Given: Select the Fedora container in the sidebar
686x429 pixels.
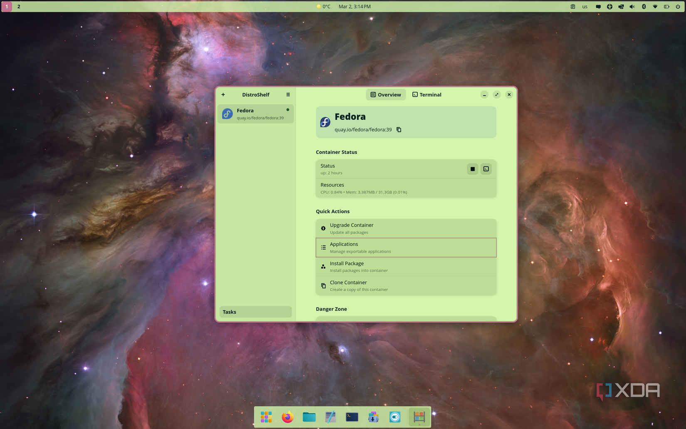Looking at the screenshot, I should (256, 114).
